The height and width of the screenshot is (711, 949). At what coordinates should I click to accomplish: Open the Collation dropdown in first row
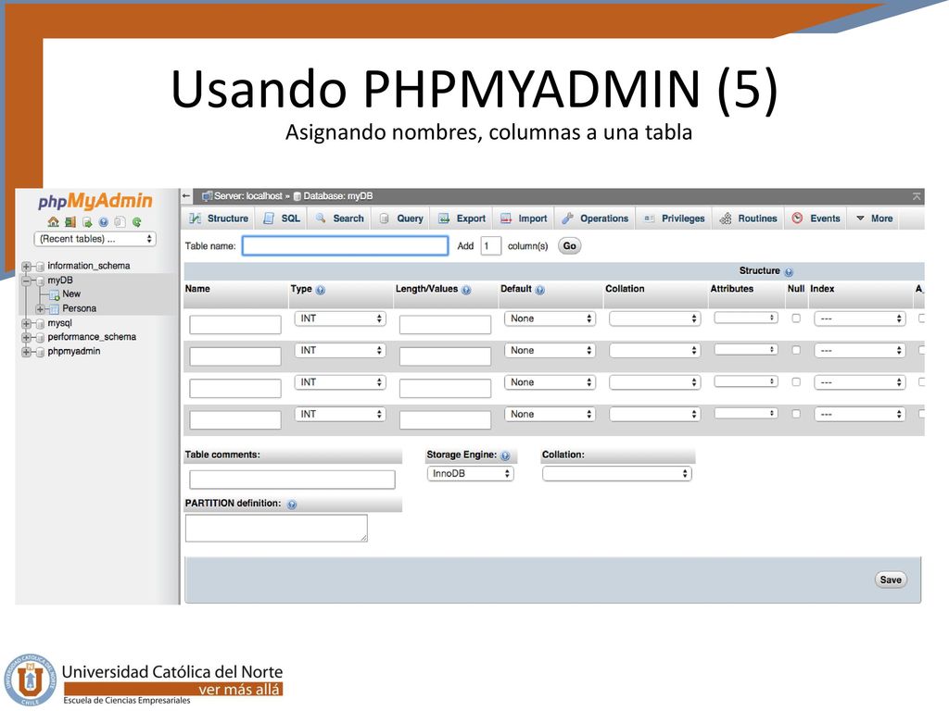pos(655,318)
